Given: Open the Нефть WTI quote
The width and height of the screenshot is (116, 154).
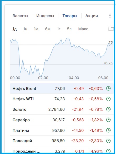Looking at the screenshot, I should click(x=62, y=99).
